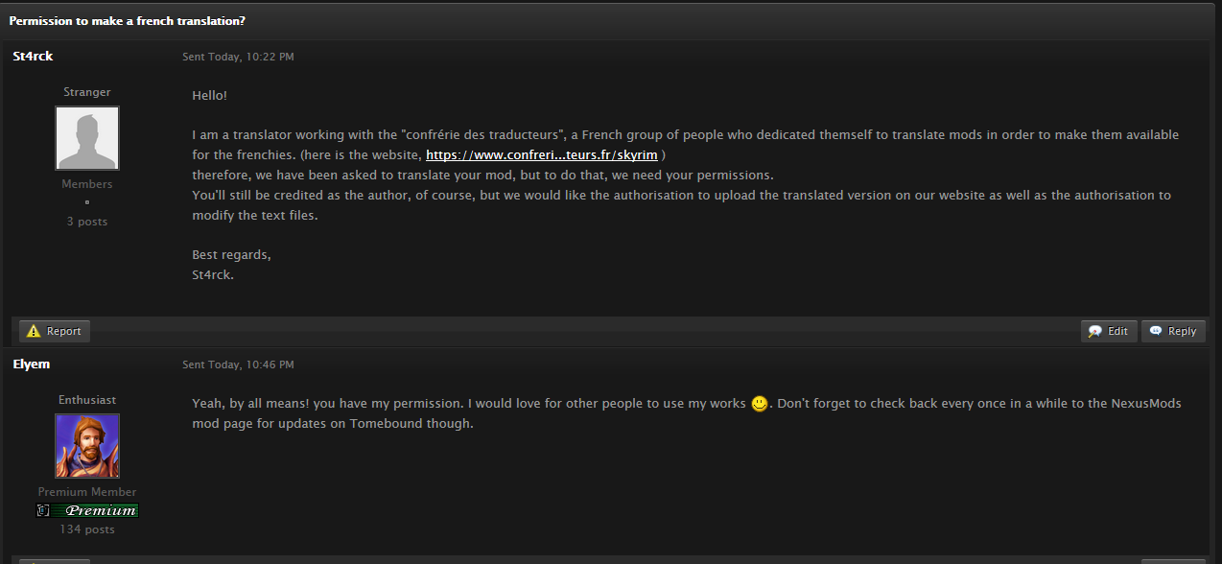Open St4rck's username profile link

point(33,57)
